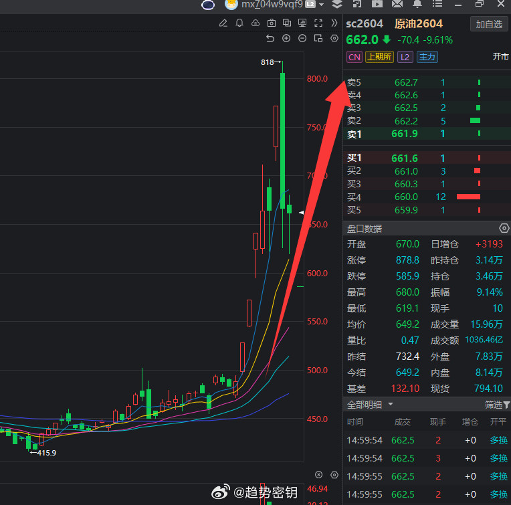Click the CN market tag
This screenshot has width=511, height=505.
point(354,57)
